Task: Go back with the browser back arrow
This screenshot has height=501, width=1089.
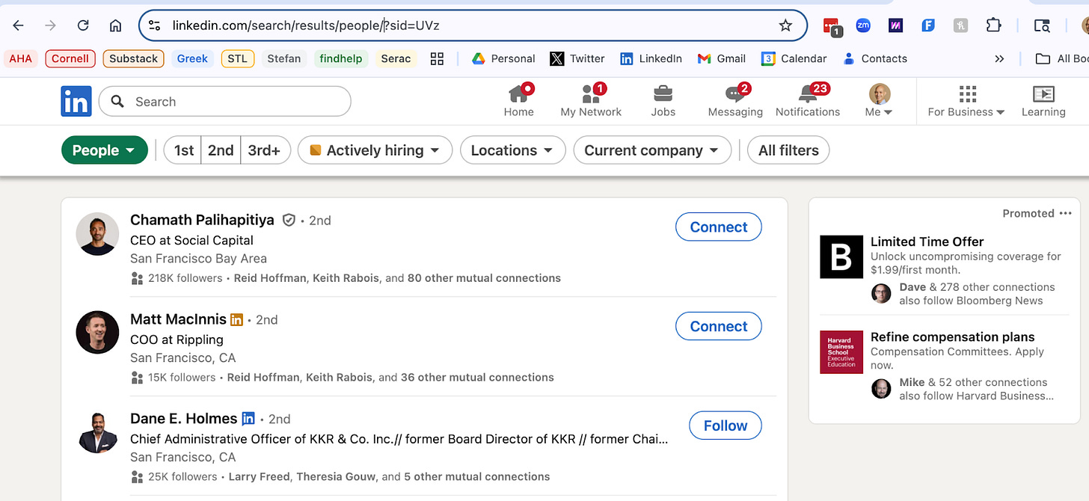Action: [x=18, y=25]
